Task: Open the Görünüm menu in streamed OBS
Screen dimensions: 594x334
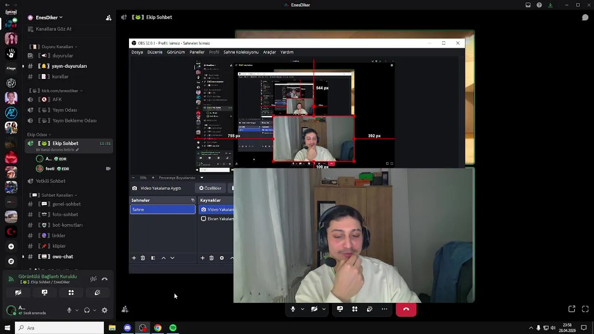Action: [x=176, y=52]
